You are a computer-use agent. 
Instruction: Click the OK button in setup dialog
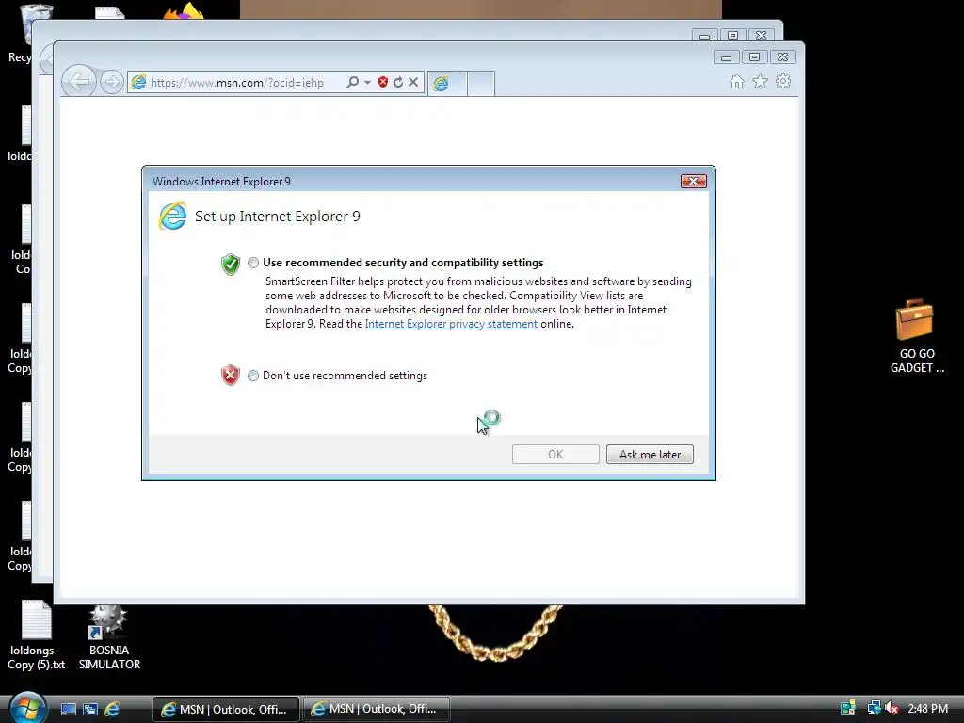coord(555,455)
